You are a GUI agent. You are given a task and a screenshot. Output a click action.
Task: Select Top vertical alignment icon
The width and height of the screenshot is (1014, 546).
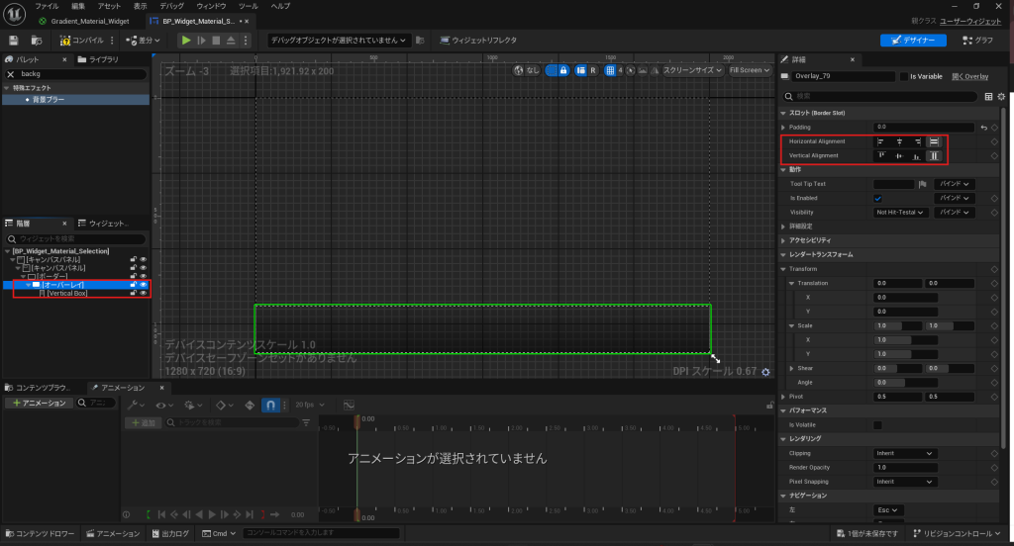tap(880, 156)
